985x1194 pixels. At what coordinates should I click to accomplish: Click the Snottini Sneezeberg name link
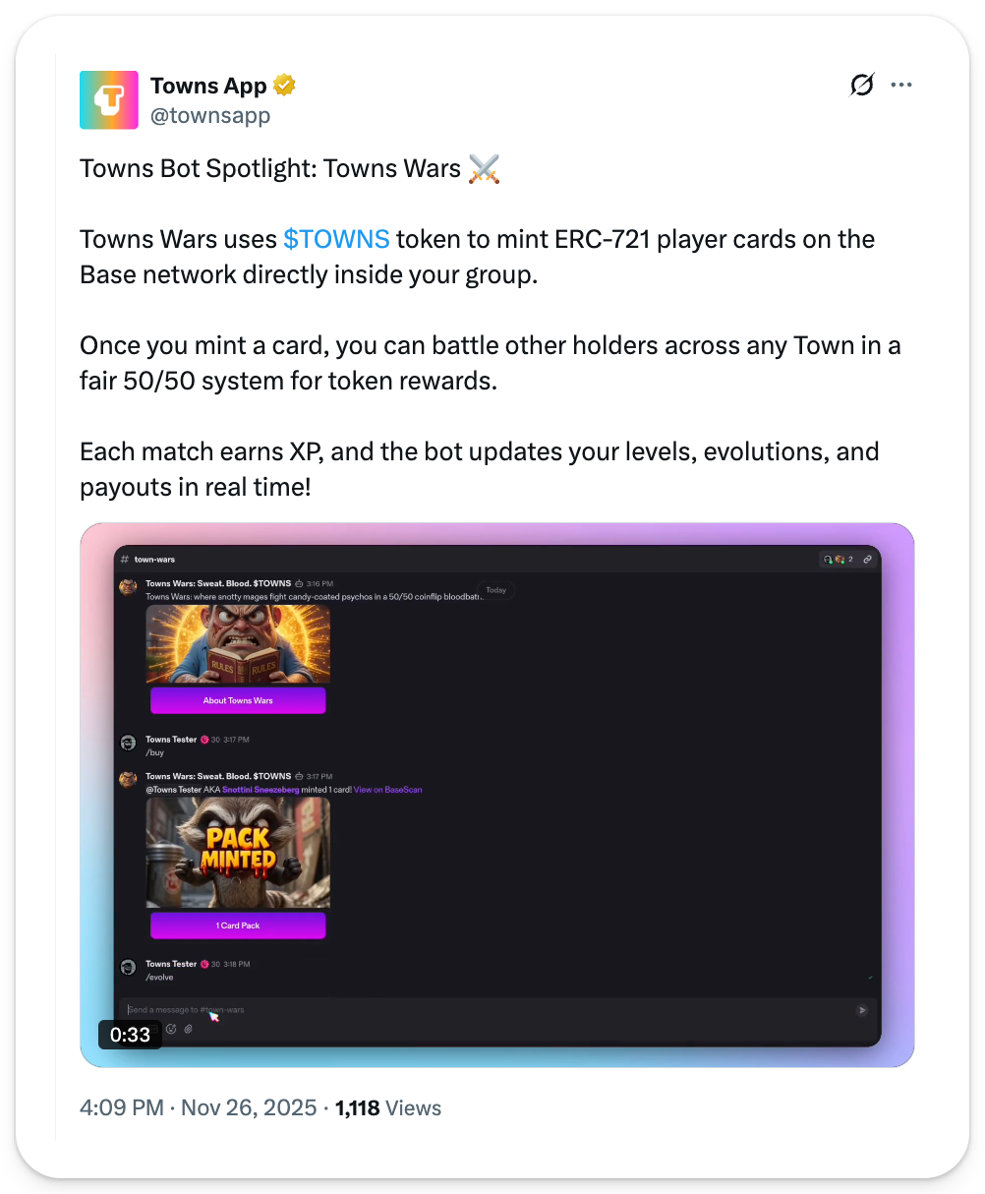(261, 789)
